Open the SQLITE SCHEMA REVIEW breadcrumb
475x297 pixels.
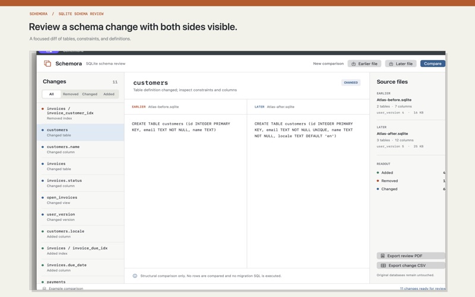coord(81,14)
